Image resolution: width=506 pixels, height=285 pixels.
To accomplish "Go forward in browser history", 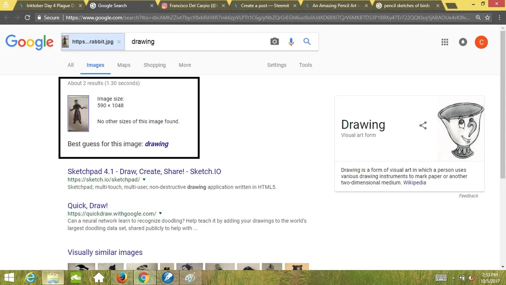I will 17,17.
